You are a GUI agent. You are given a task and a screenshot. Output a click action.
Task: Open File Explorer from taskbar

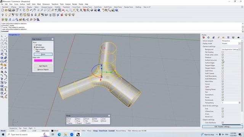(66, 134)
